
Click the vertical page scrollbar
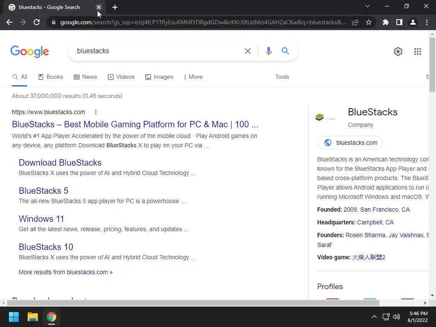[433, 65]
